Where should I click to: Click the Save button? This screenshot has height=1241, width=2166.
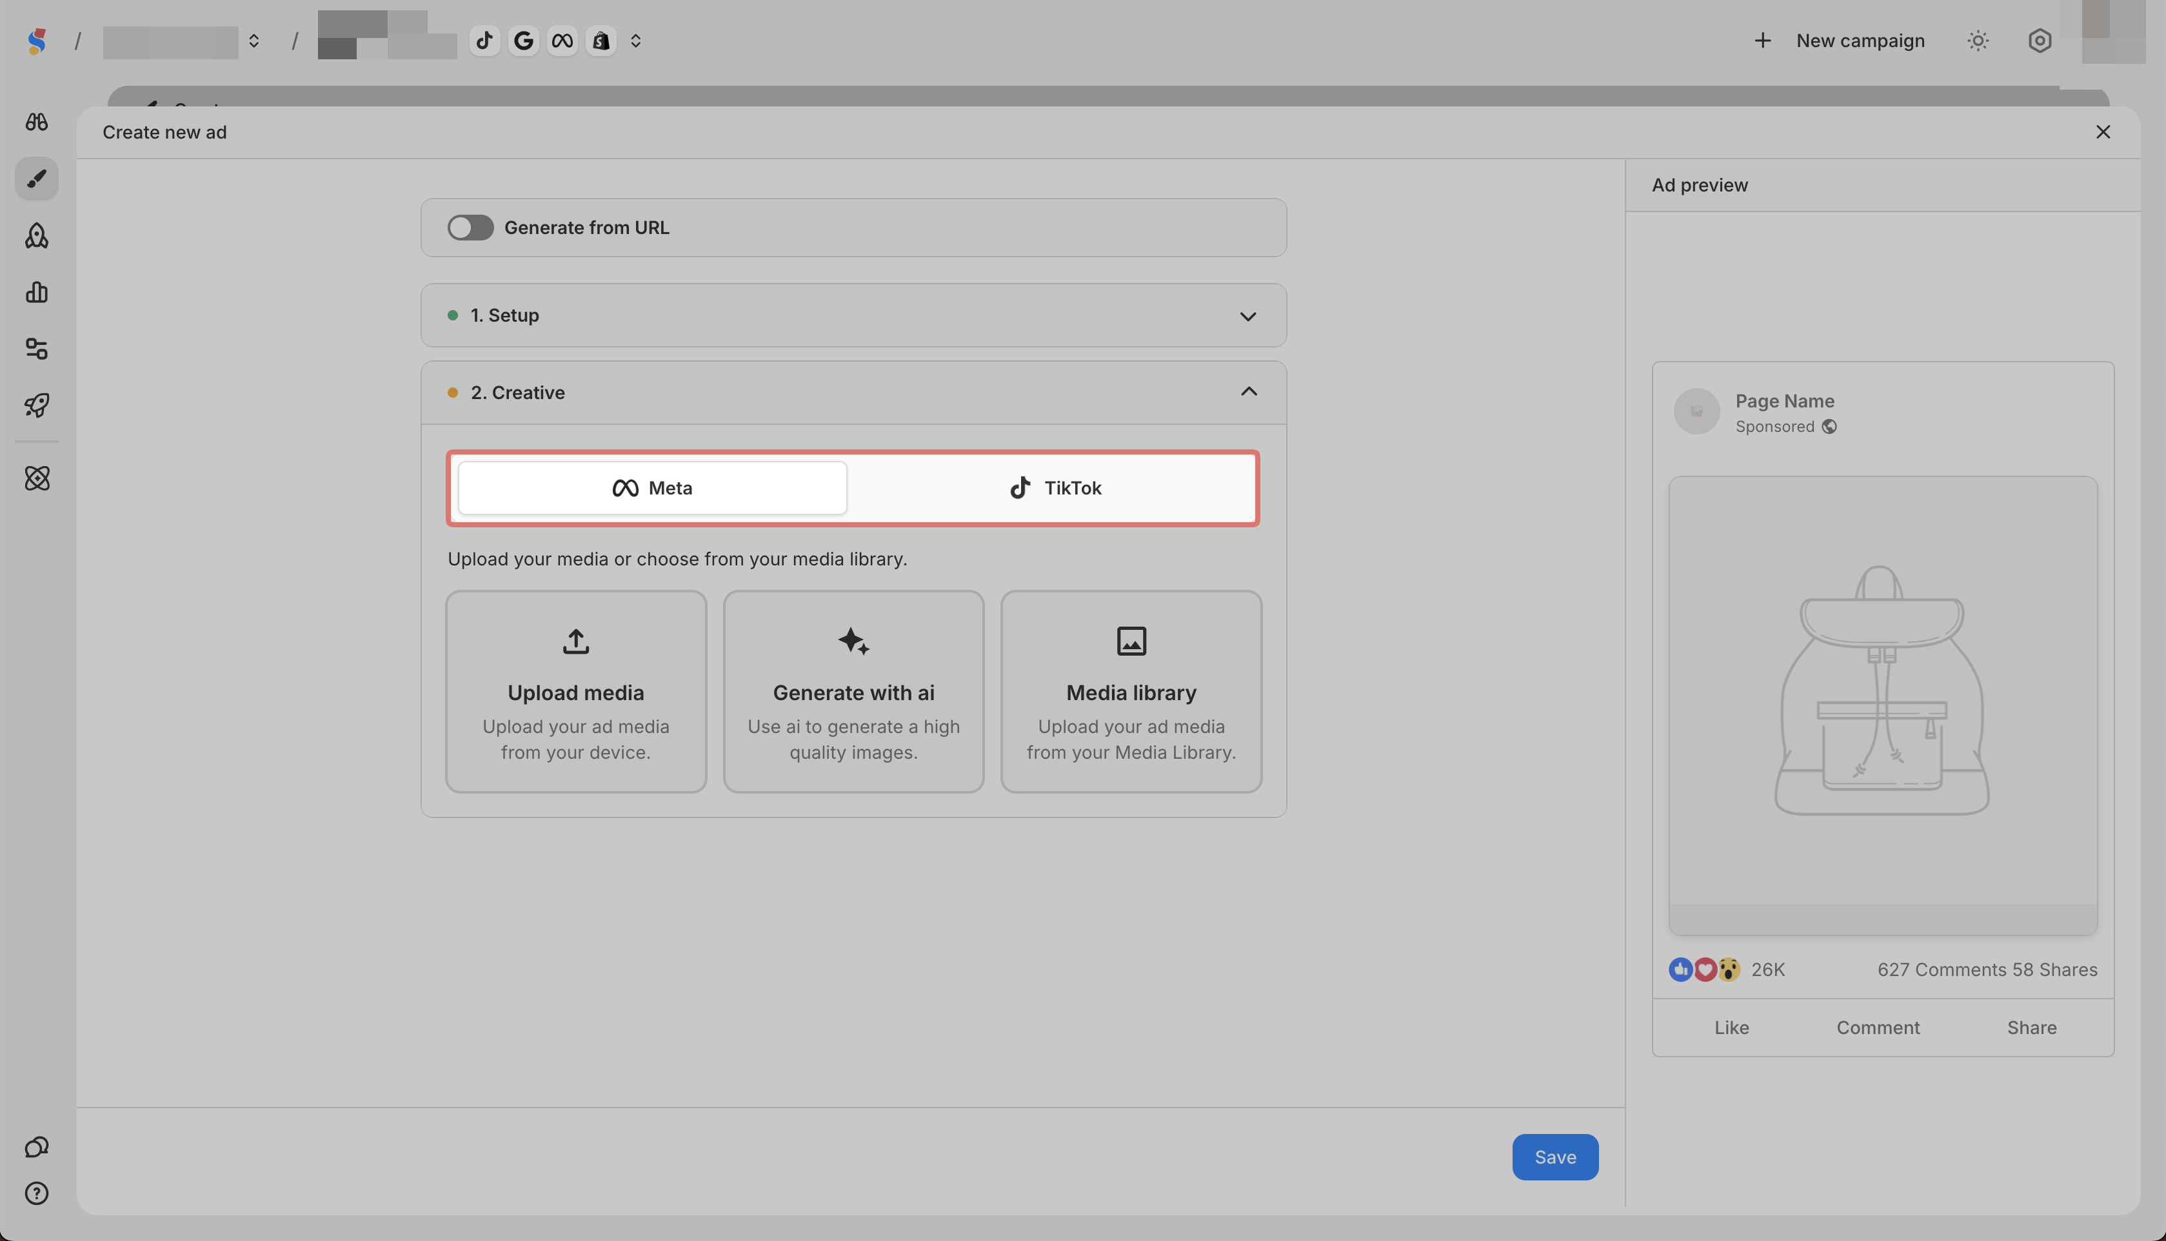pyautogui.click(x=1555, y=1157)
